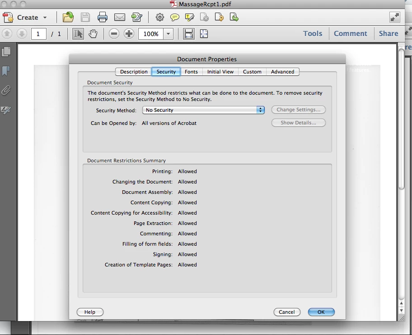Screen dimensions: 412x335
Task: Click the Signing Allowed value
Action: click(187, 254)
